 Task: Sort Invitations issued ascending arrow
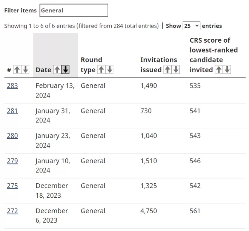tap(168, 70)
